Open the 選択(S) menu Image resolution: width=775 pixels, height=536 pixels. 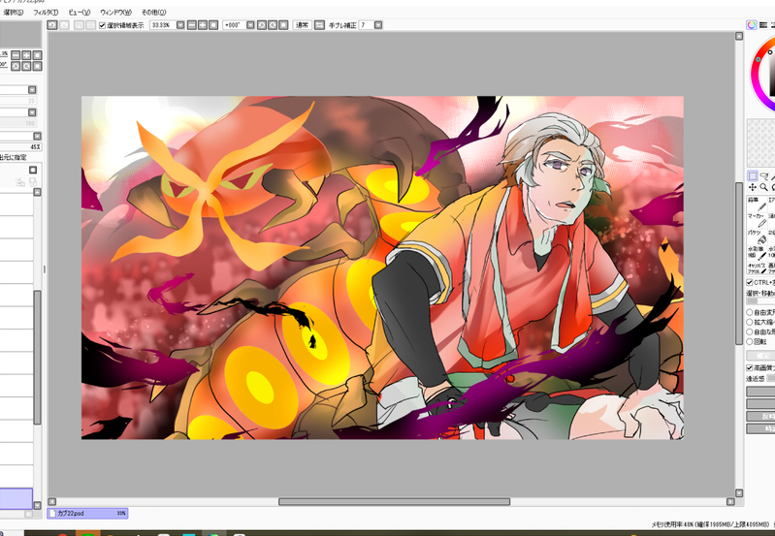point(14,13)
